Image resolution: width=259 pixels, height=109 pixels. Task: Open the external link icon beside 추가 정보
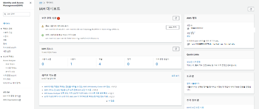pyautogui.click(x=198, y=100)
